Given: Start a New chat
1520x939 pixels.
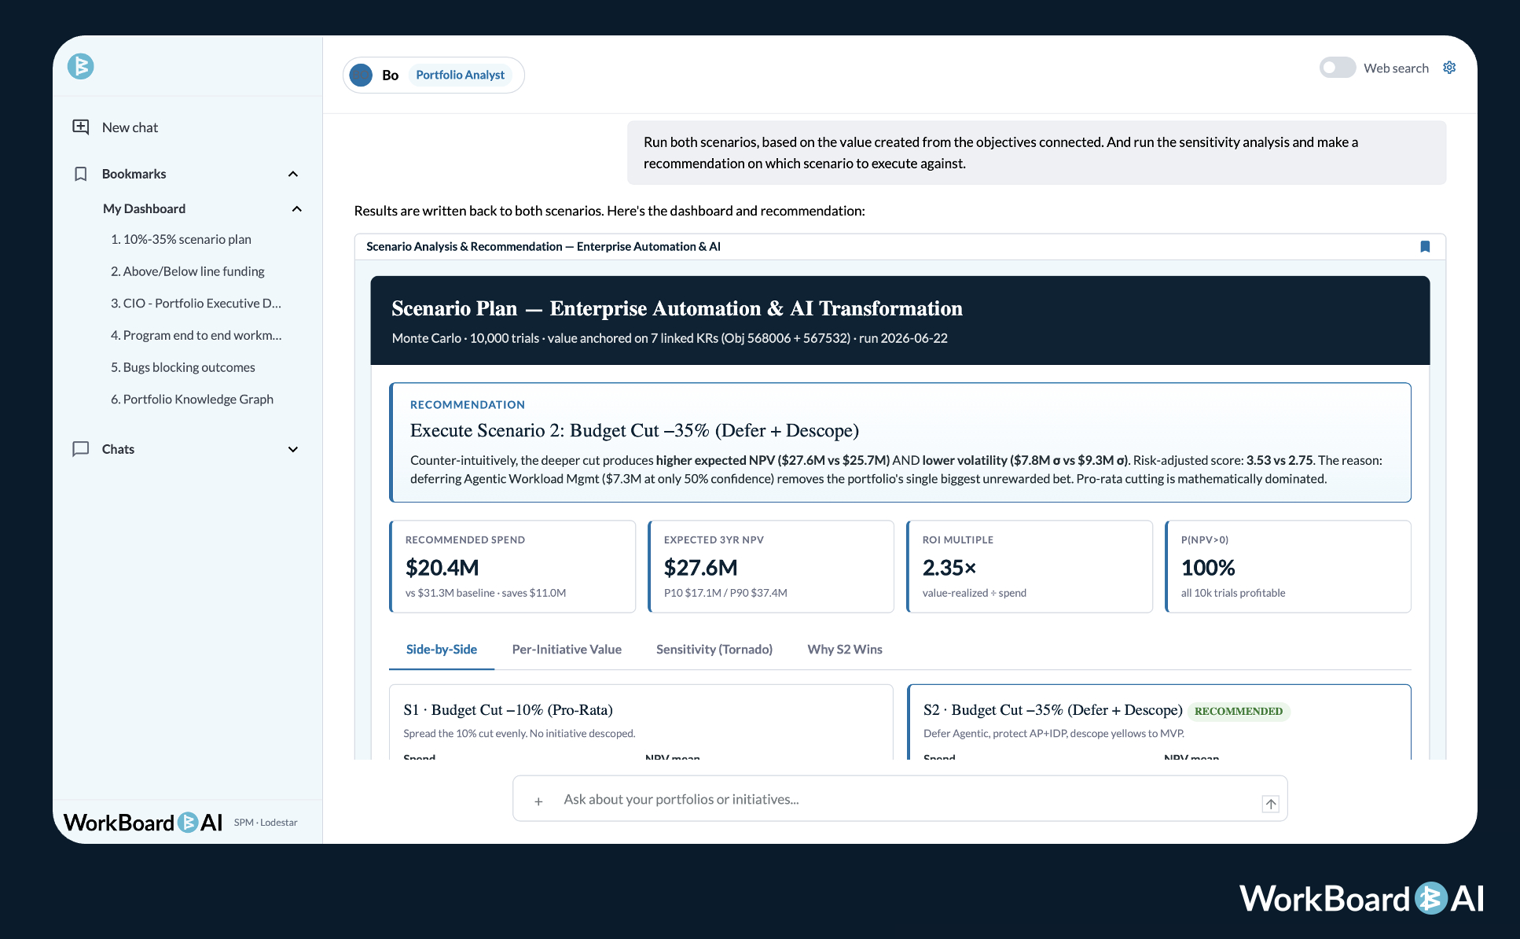Looking at the screenshot, I should click(x=130, y=127).
